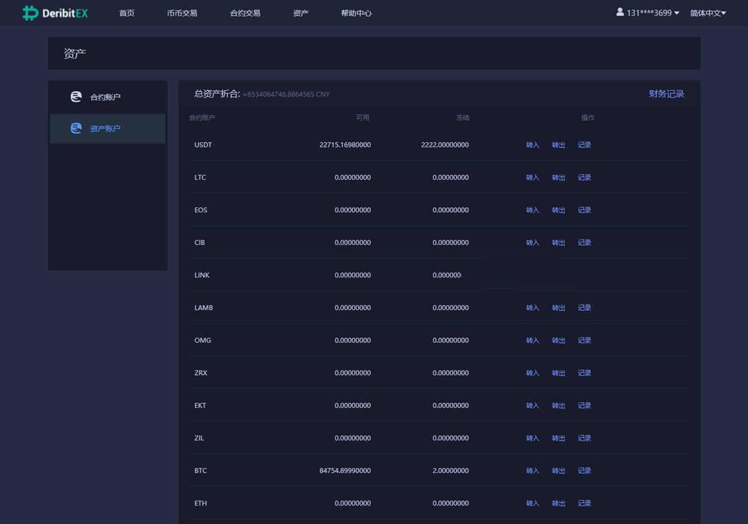
Task: Open the 帮助中心 navigation item
Action: [356, 13]
